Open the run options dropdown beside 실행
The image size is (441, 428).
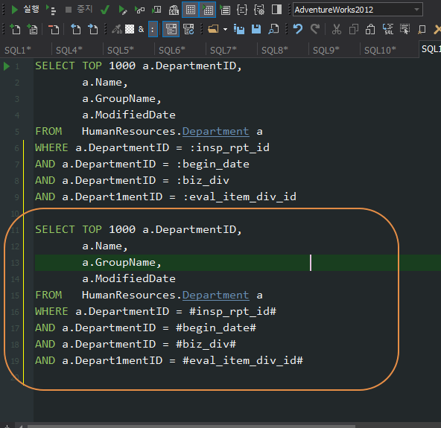tap(51, 10)
